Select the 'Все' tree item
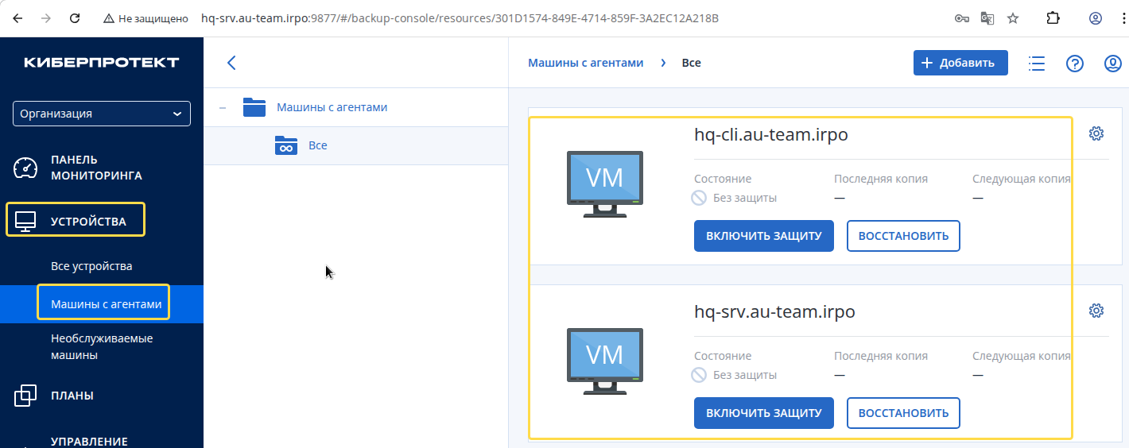Image resolution: width=1129 pixels, height=448 pixels. [318, 145]
